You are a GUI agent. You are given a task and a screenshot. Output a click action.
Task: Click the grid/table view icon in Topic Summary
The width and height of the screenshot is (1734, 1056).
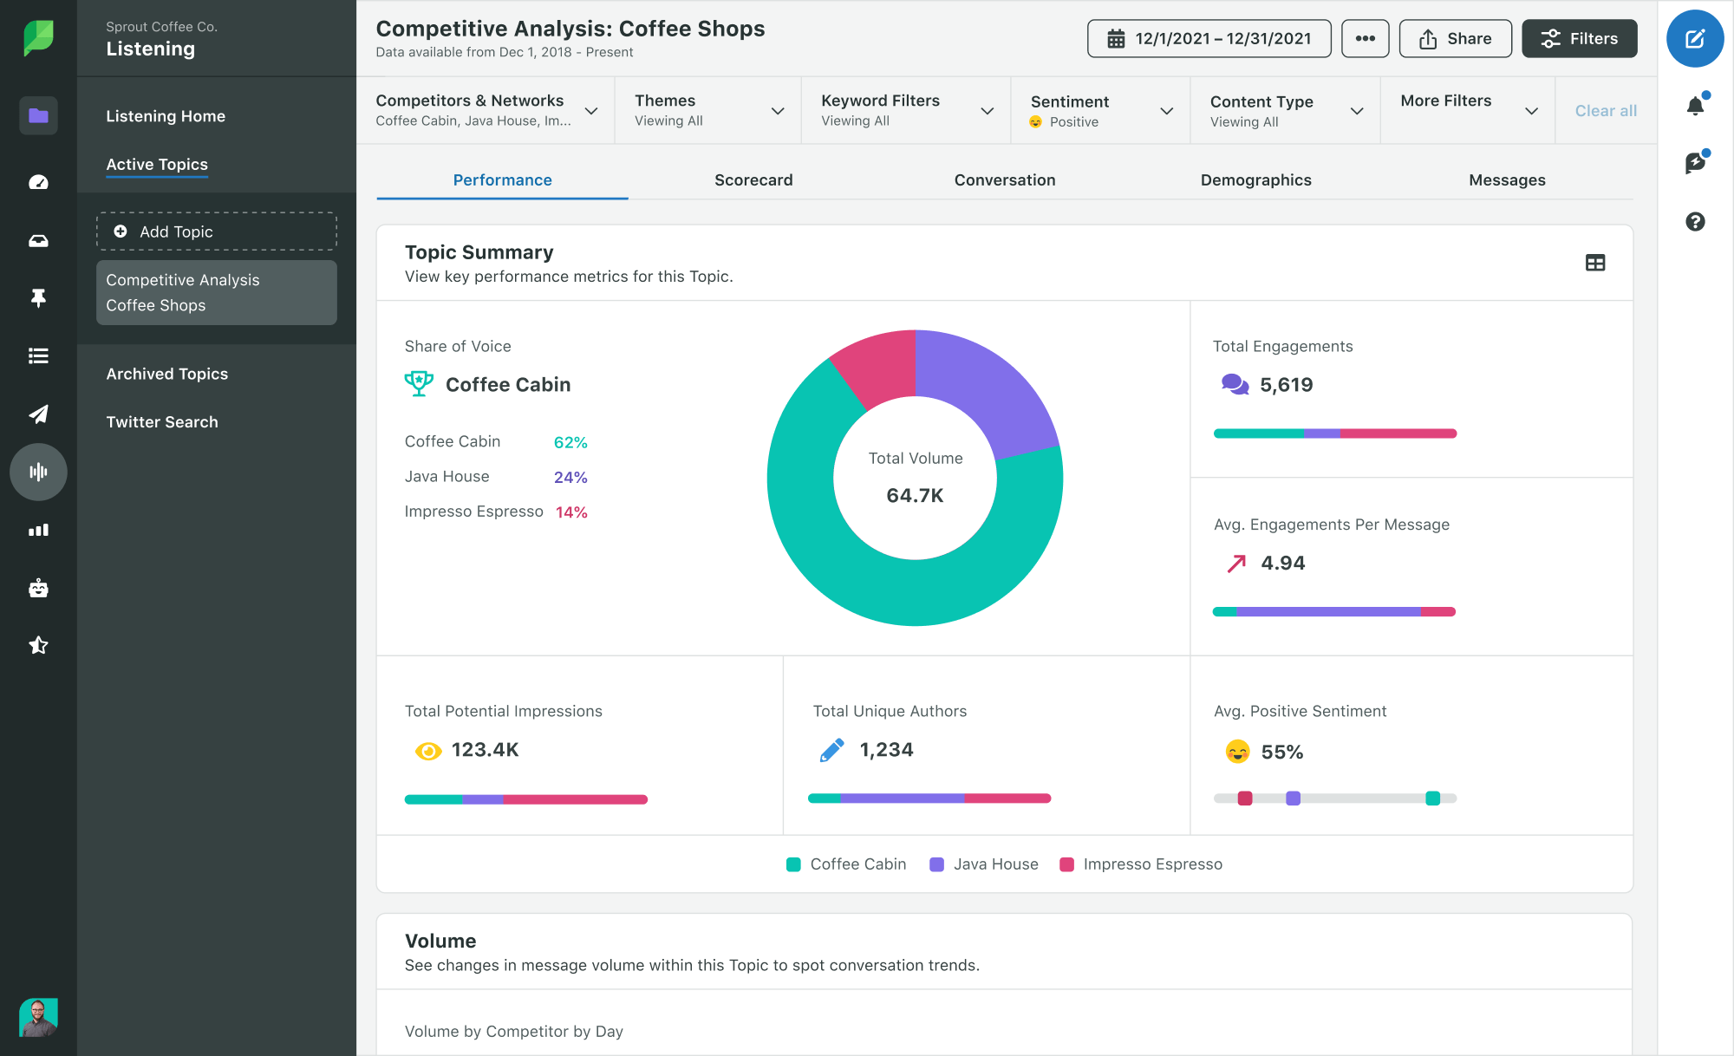[x=1595, y=263]
